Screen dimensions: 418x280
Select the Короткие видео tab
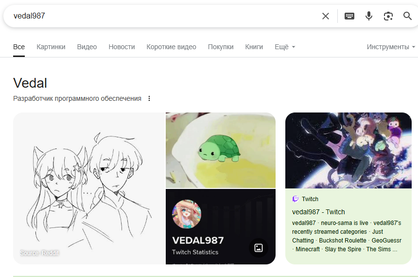[172, 47]
